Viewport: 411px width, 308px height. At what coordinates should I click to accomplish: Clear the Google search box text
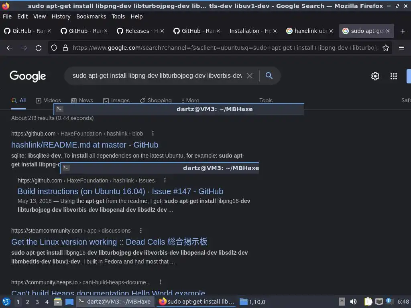click(x=250, y=76)
